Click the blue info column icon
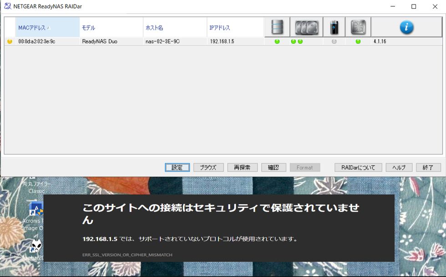 tap(406, 27)
